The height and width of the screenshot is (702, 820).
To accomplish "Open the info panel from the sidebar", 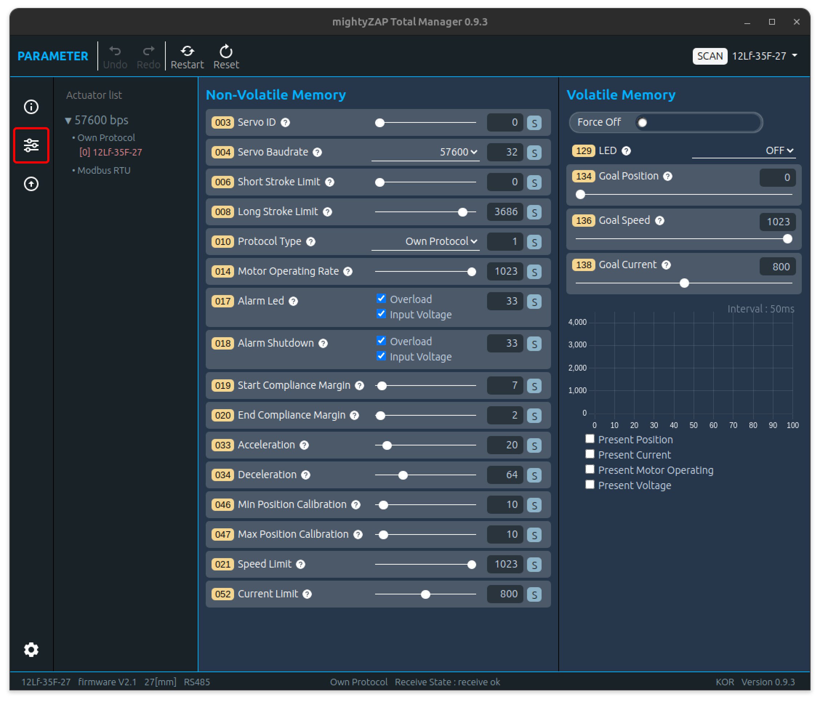I will (x=31, y=106).
